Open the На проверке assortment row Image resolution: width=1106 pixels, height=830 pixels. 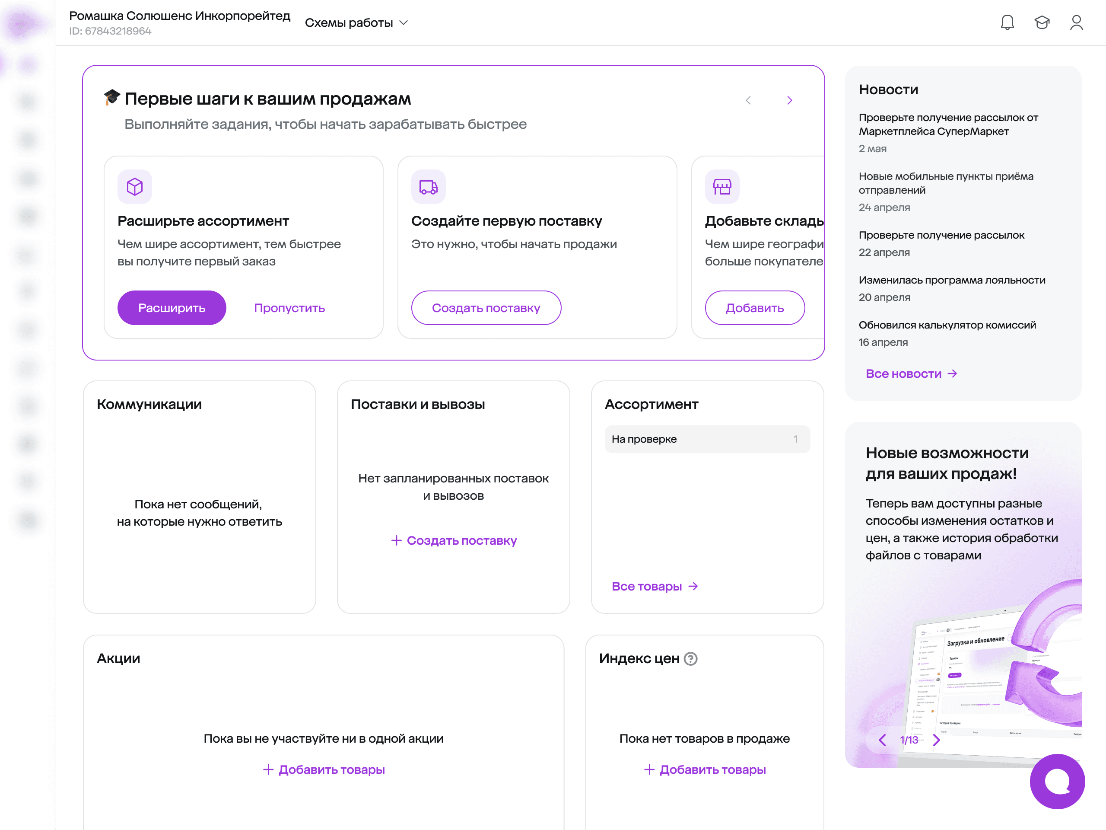coord(706,439)
